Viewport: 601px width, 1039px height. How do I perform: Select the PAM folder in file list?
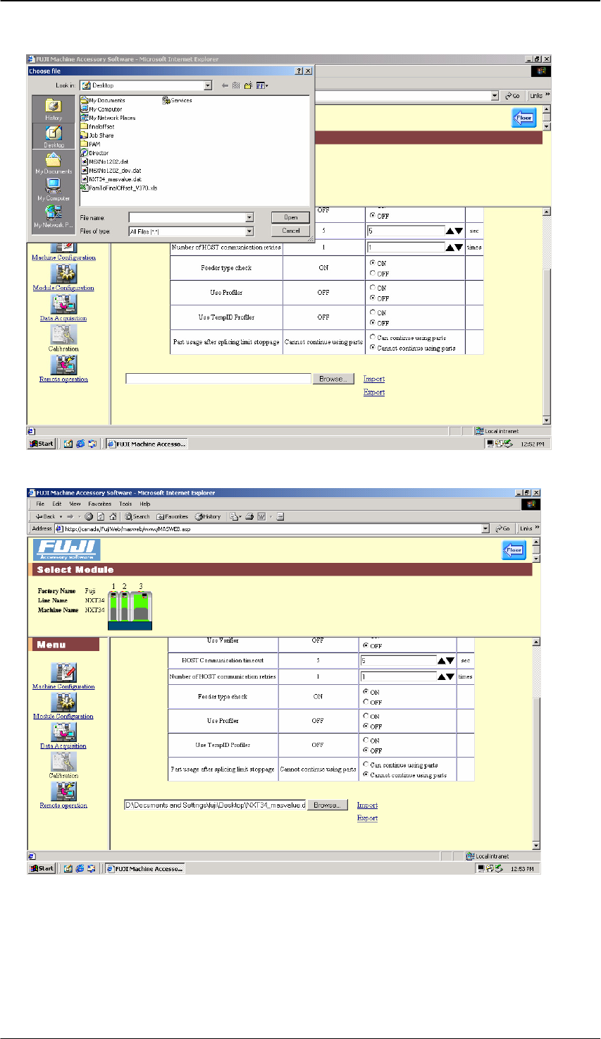[90, 144]
